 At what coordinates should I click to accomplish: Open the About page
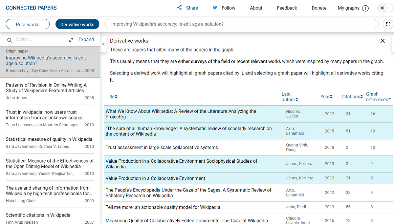click(256, 8)
